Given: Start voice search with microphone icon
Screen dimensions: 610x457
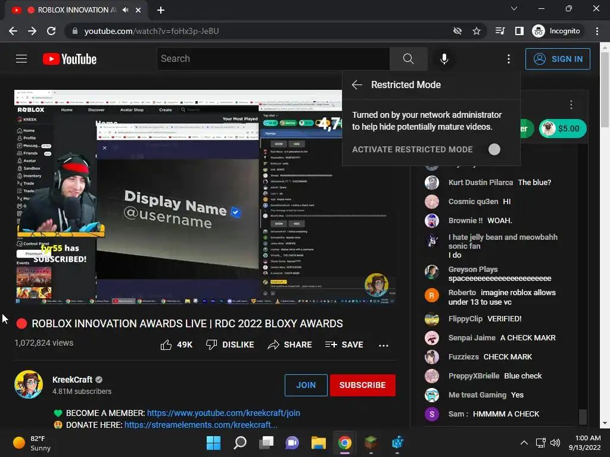Looking at the screenshot, I should click(444, 59).
